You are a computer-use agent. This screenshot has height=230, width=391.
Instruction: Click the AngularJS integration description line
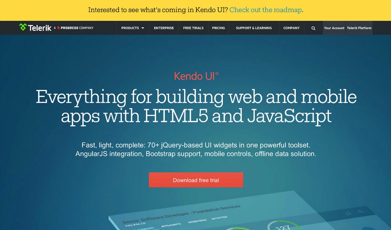click(196, 153)
